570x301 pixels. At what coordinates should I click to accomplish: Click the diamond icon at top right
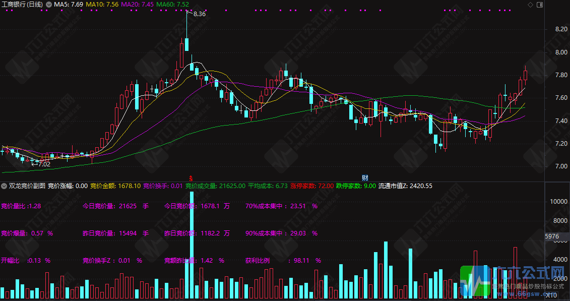click(x=530, y=5)
